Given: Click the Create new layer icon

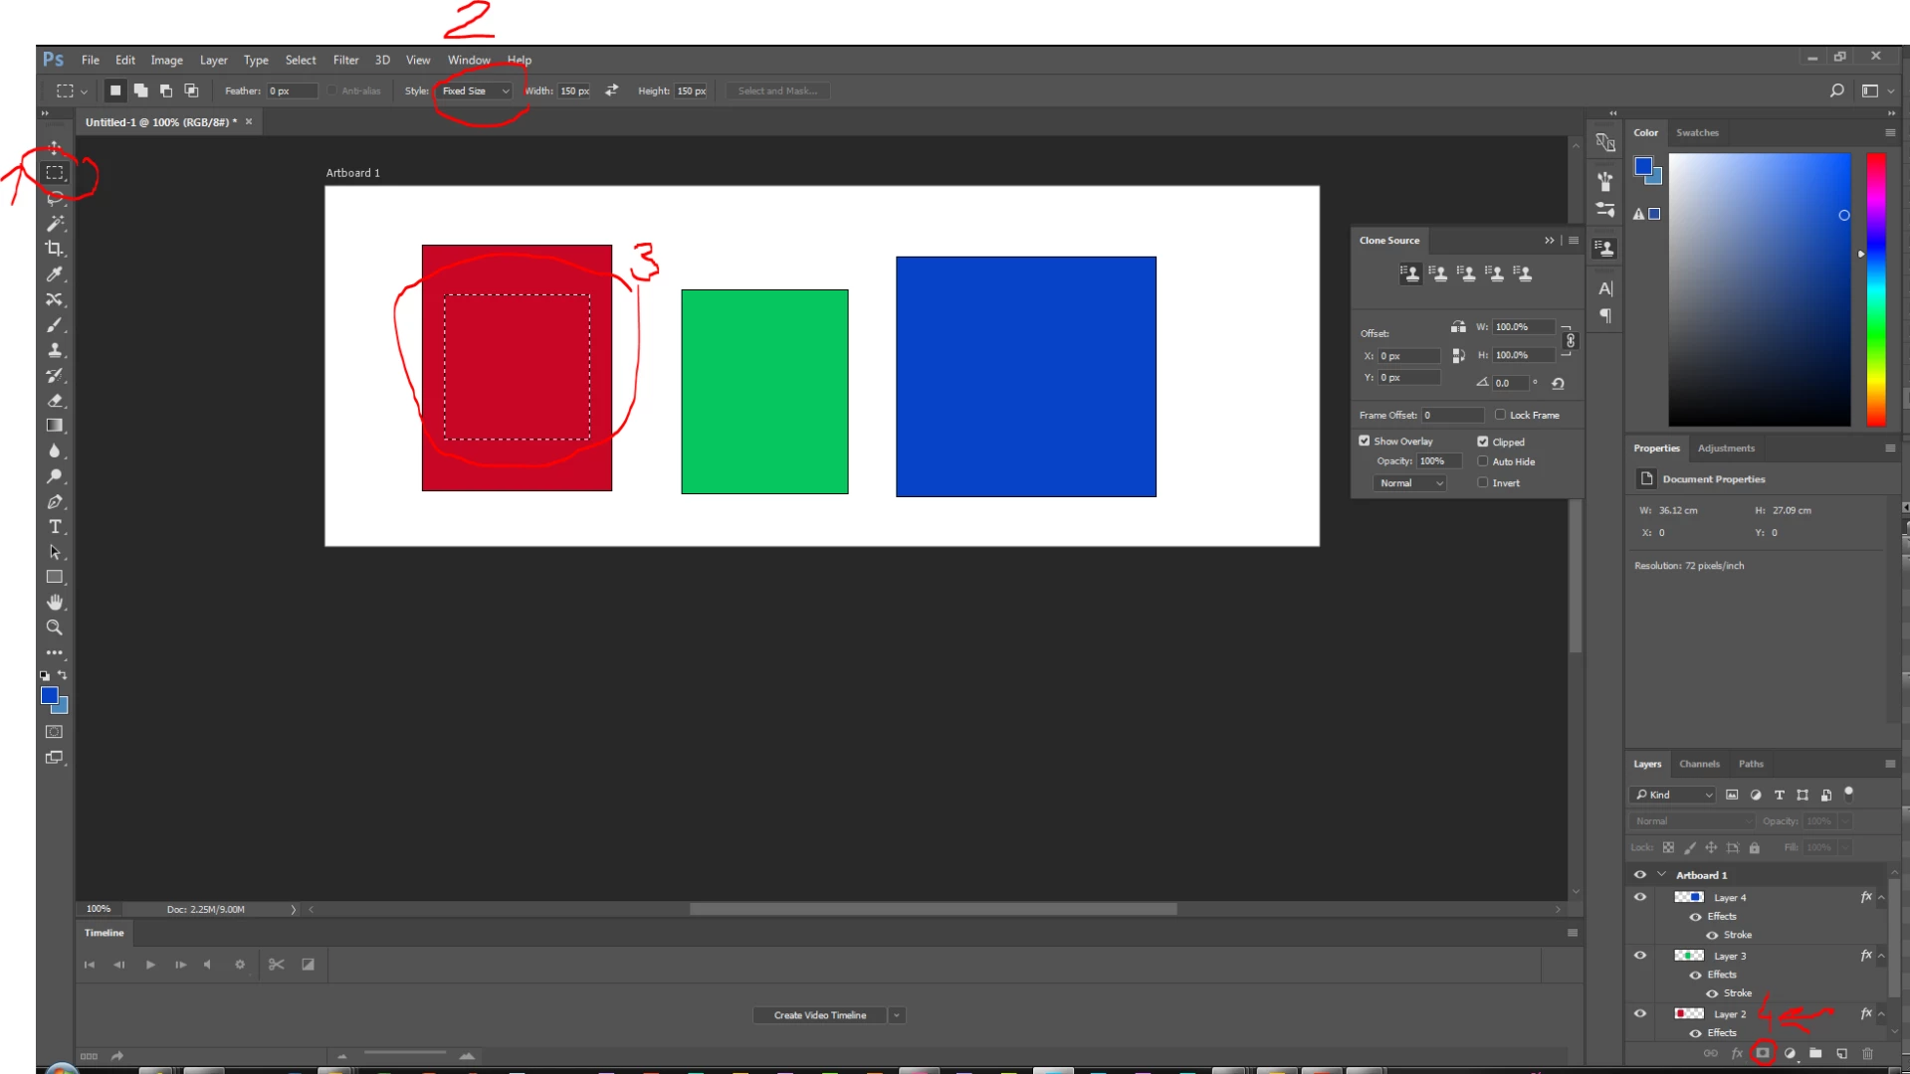Looking at the screenshot, I should (1841, 1053).
